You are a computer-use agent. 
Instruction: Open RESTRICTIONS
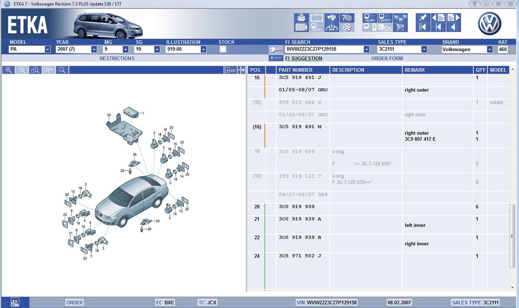pos(117,58)
